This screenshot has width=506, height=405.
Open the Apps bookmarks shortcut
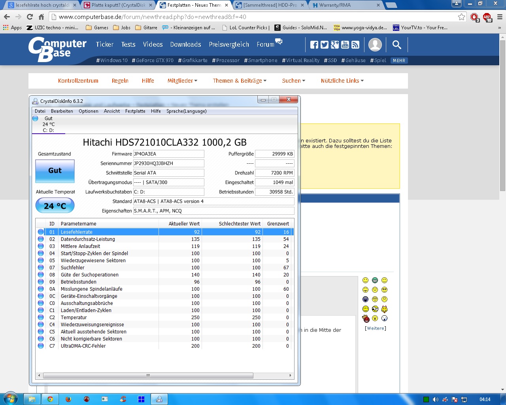click(x=12, y=28)
